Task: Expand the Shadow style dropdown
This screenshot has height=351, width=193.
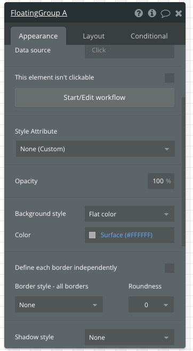Action: (x=130, y=337)
